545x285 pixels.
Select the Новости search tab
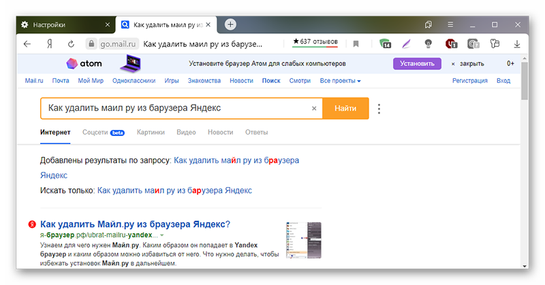pyautogui.click(x=220, y=132)
